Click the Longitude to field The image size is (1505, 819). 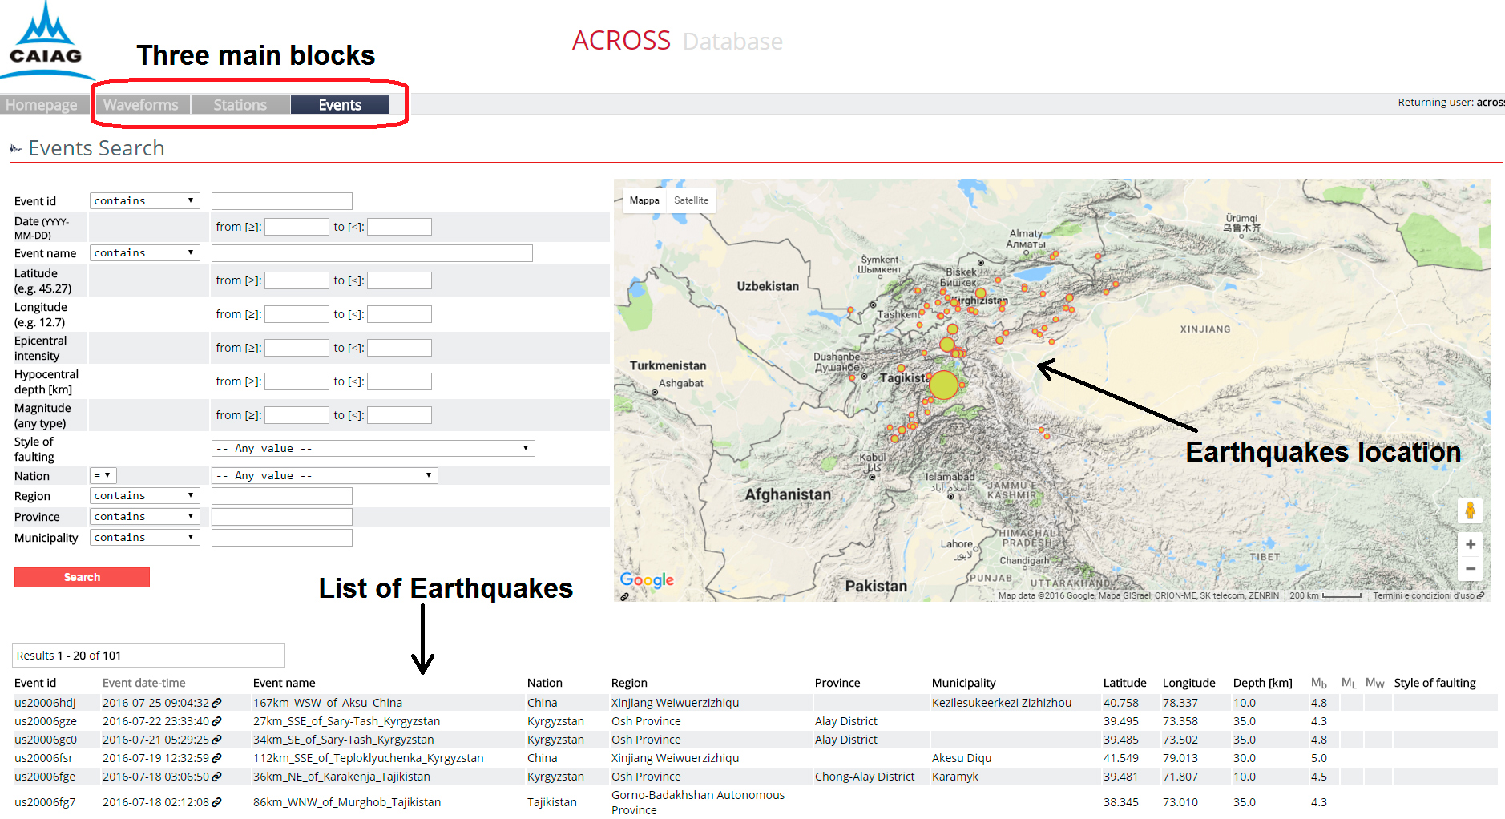coord(399,314)
